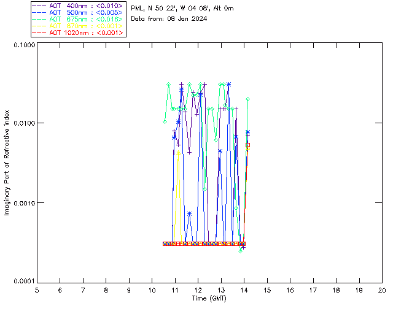Click x-axis tick label 13
This screenshot has width=393, height=314.
coord(221,290)
